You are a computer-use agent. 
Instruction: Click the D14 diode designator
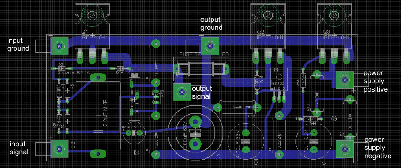[120, 72]
